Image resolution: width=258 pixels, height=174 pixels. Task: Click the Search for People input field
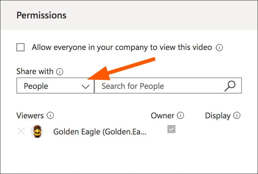pos(158,86)
